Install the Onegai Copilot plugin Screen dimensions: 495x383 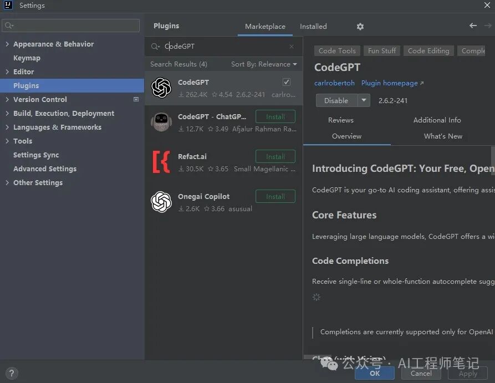[275, 196]
